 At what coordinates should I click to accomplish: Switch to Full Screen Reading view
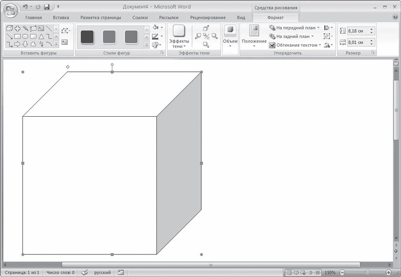296,272
